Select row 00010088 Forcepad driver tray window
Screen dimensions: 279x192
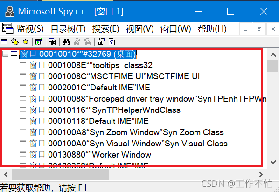(148, 99)
